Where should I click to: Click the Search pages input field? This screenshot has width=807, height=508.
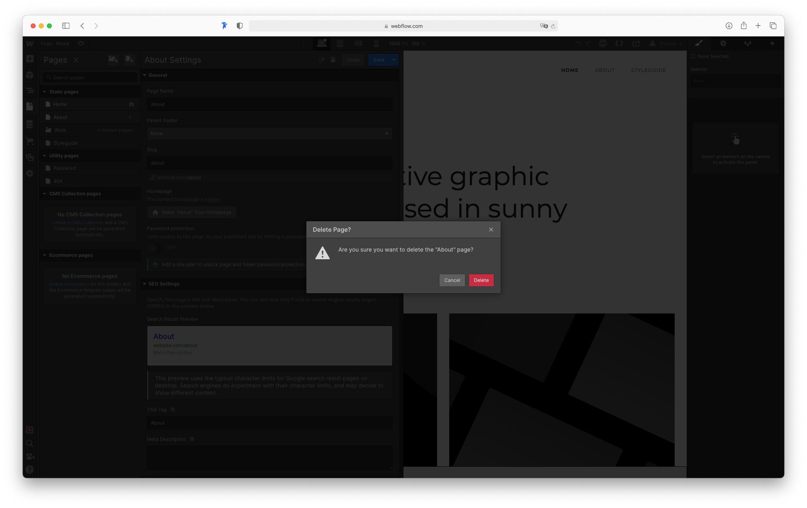(90, 77)
